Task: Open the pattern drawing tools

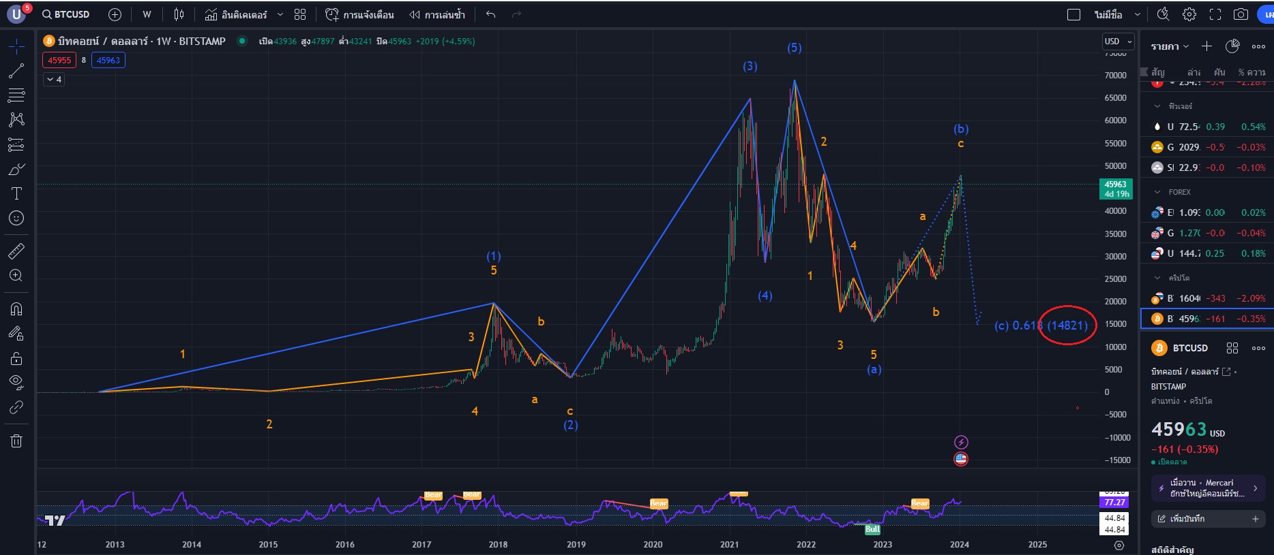Action: point(16,120)
